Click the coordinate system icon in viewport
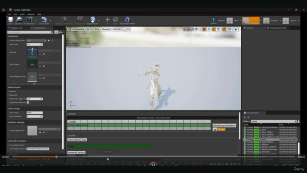The height and width of the screenshot is (173, 307). tap(196, 29)
